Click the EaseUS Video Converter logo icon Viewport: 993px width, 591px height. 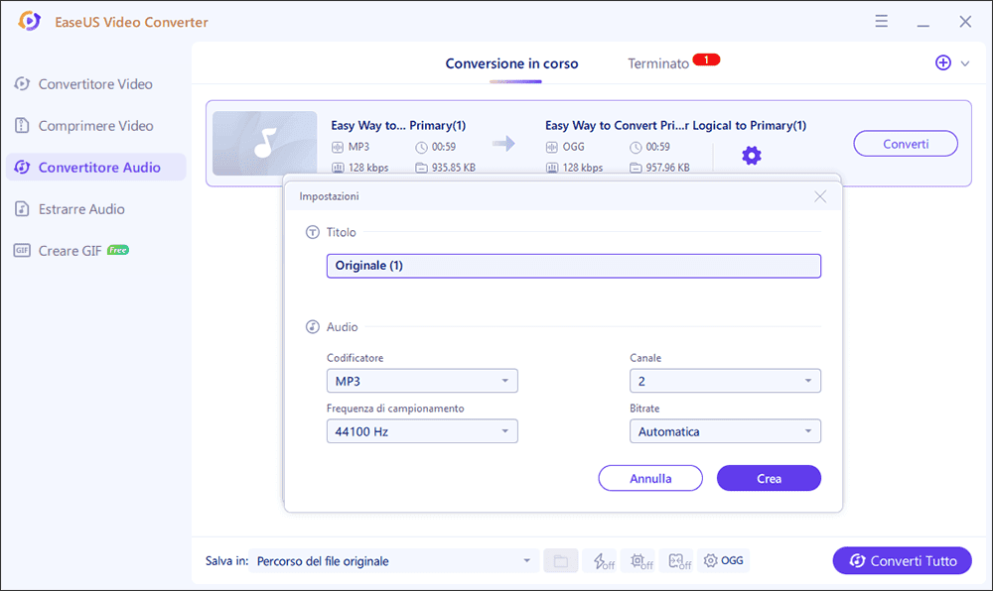(x=29, y=21)
